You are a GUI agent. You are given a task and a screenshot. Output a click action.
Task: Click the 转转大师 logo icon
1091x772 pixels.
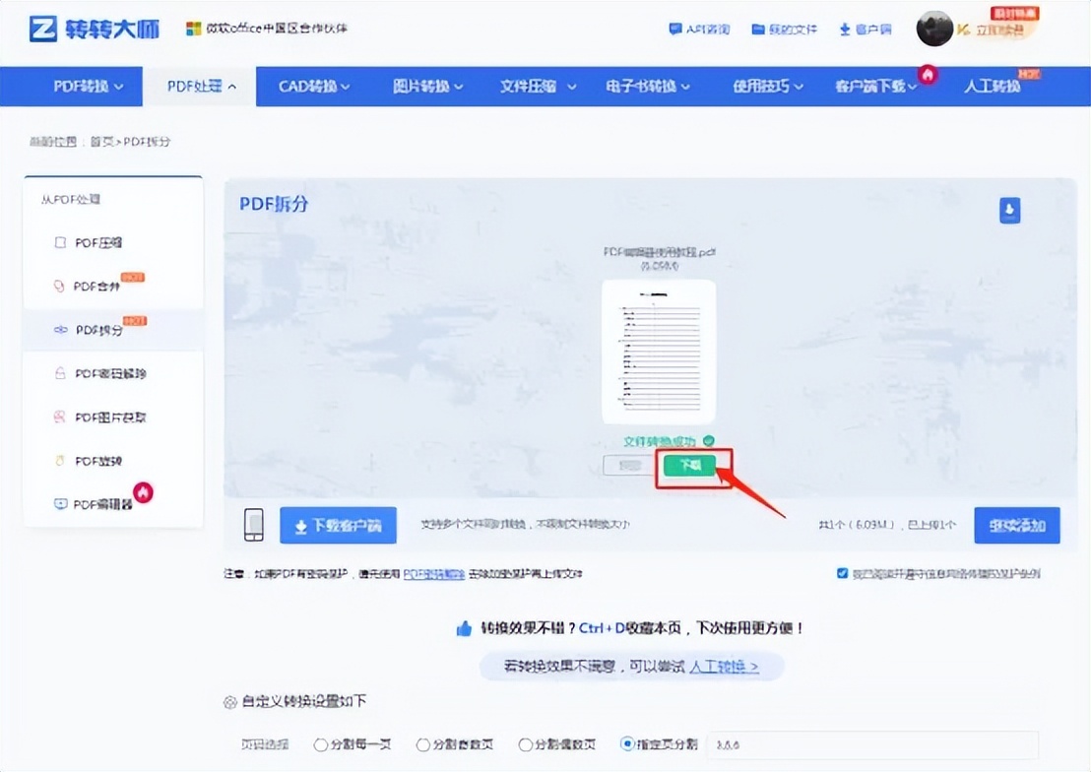click(x=42, y=30)
